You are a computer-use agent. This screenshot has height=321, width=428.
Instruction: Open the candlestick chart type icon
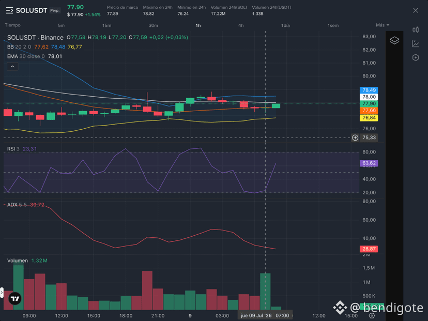pyautogui.click(x=416, y=29)
